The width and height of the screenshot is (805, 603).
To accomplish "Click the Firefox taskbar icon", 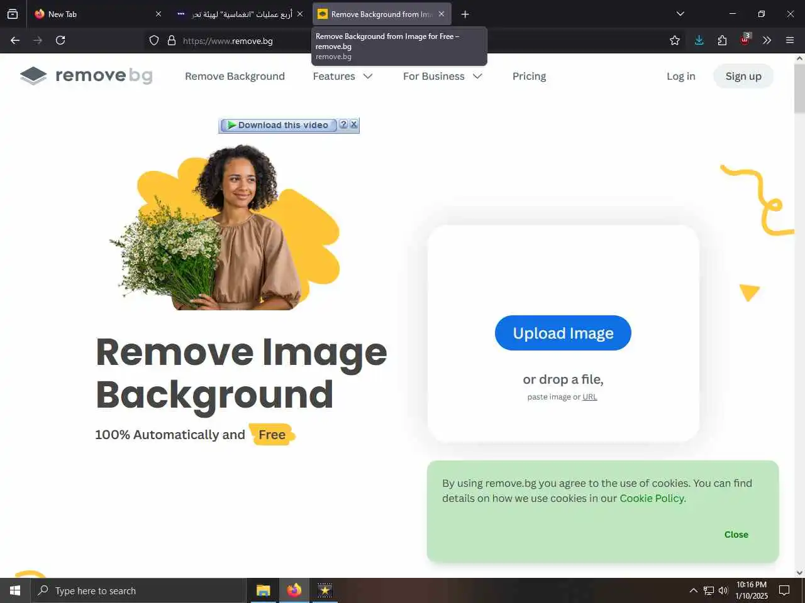I will click(x=294, y=590).
